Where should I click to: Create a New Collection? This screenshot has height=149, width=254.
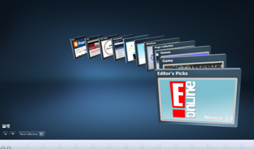(32, 134)
